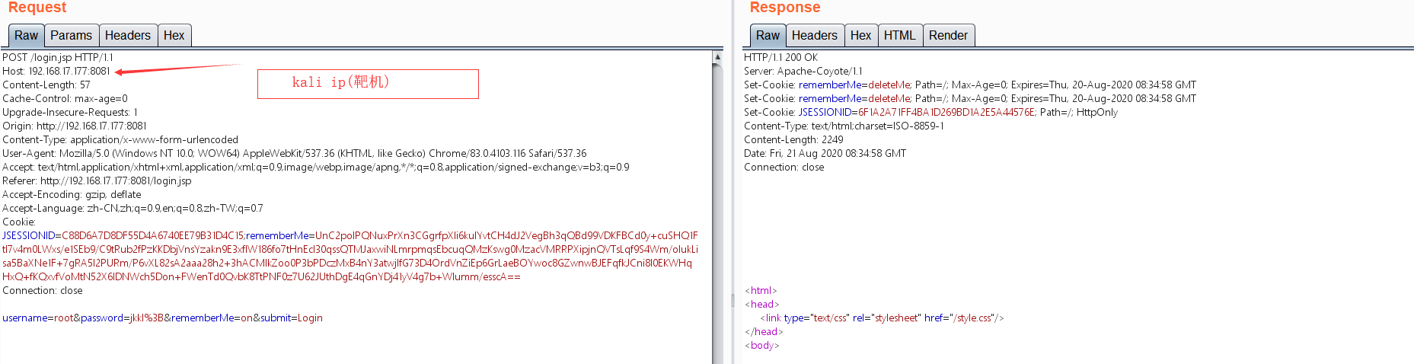This screenshot has width=1414, height=364.
Task: Open the Response Render tab
Action: click(948, 35)
